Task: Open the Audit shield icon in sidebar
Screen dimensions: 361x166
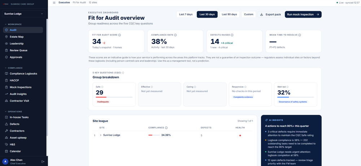Action: (6, 30)
